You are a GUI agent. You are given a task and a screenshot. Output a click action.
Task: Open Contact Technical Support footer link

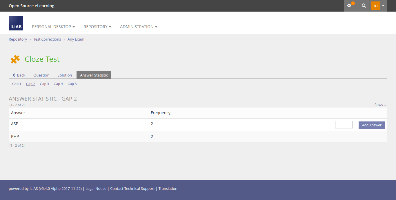click(x=132, y=189)
